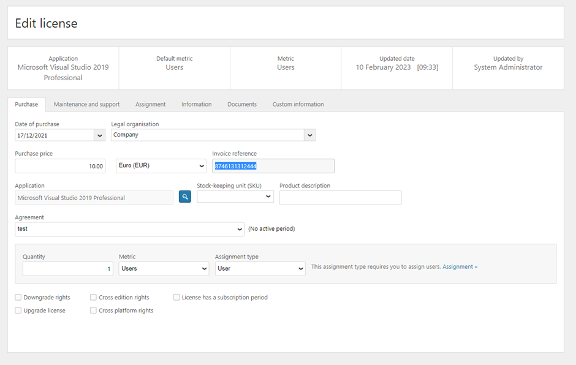Viewport: 576px width, 365px height.
Task: Open the Assignment type dropdown
Action: 260,268
